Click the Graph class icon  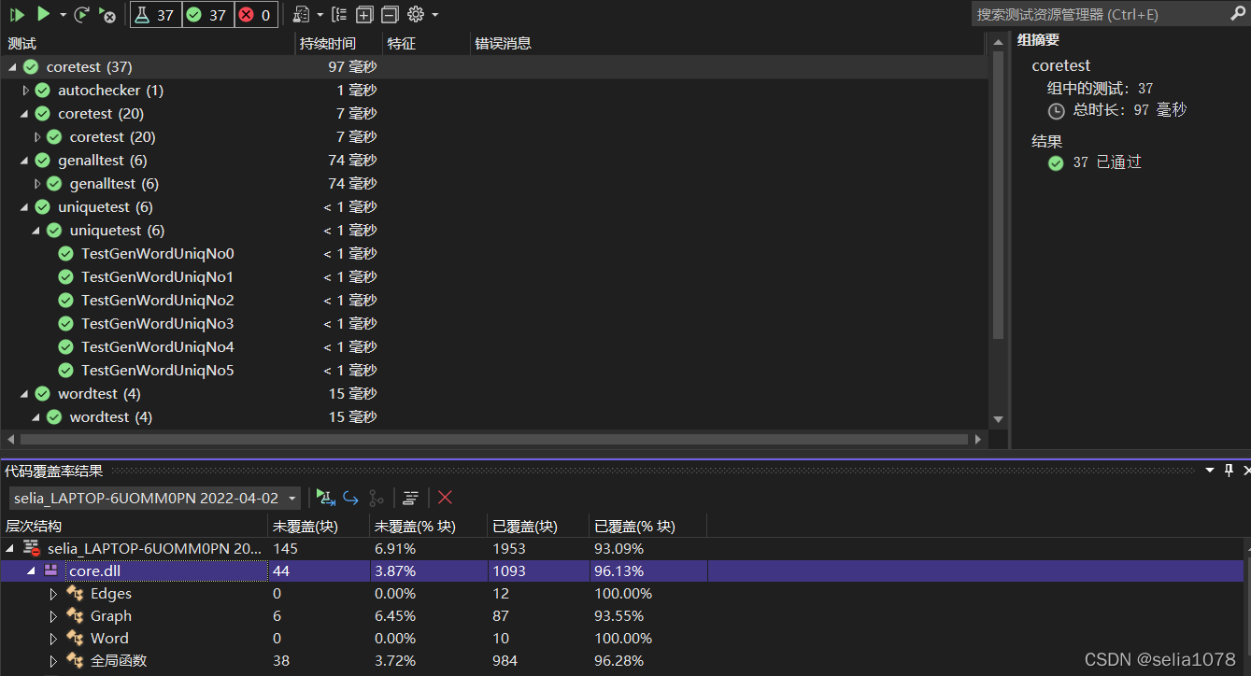[x=76, y=616]
